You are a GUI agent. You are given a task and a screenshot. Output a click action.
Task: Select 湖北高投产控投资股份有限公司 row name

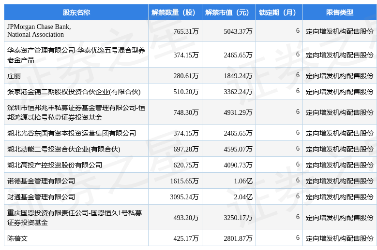(55, 165)
